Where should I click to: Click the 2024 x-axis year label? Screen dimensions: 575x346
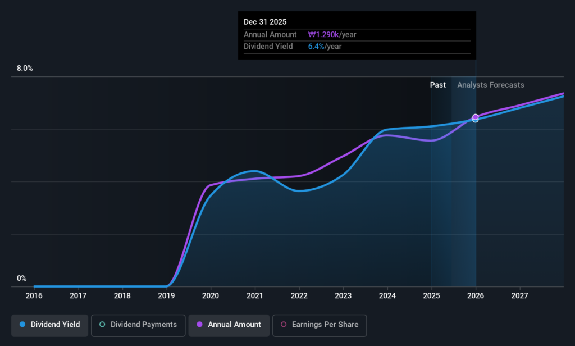[x=387, y=296]
